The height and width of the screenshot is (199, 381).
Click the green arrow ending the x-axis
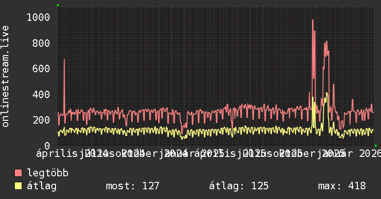[376, 146]
